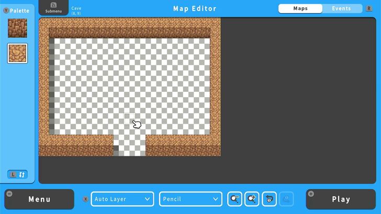Open the Pencil tool dropdown
The width and height of the screenshot is (381, 214).
(191, 199)
